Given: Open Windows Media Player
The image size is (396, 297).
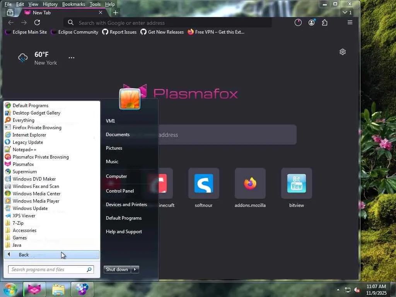Looking at the screenshot, I should click(x=36, y=201).
